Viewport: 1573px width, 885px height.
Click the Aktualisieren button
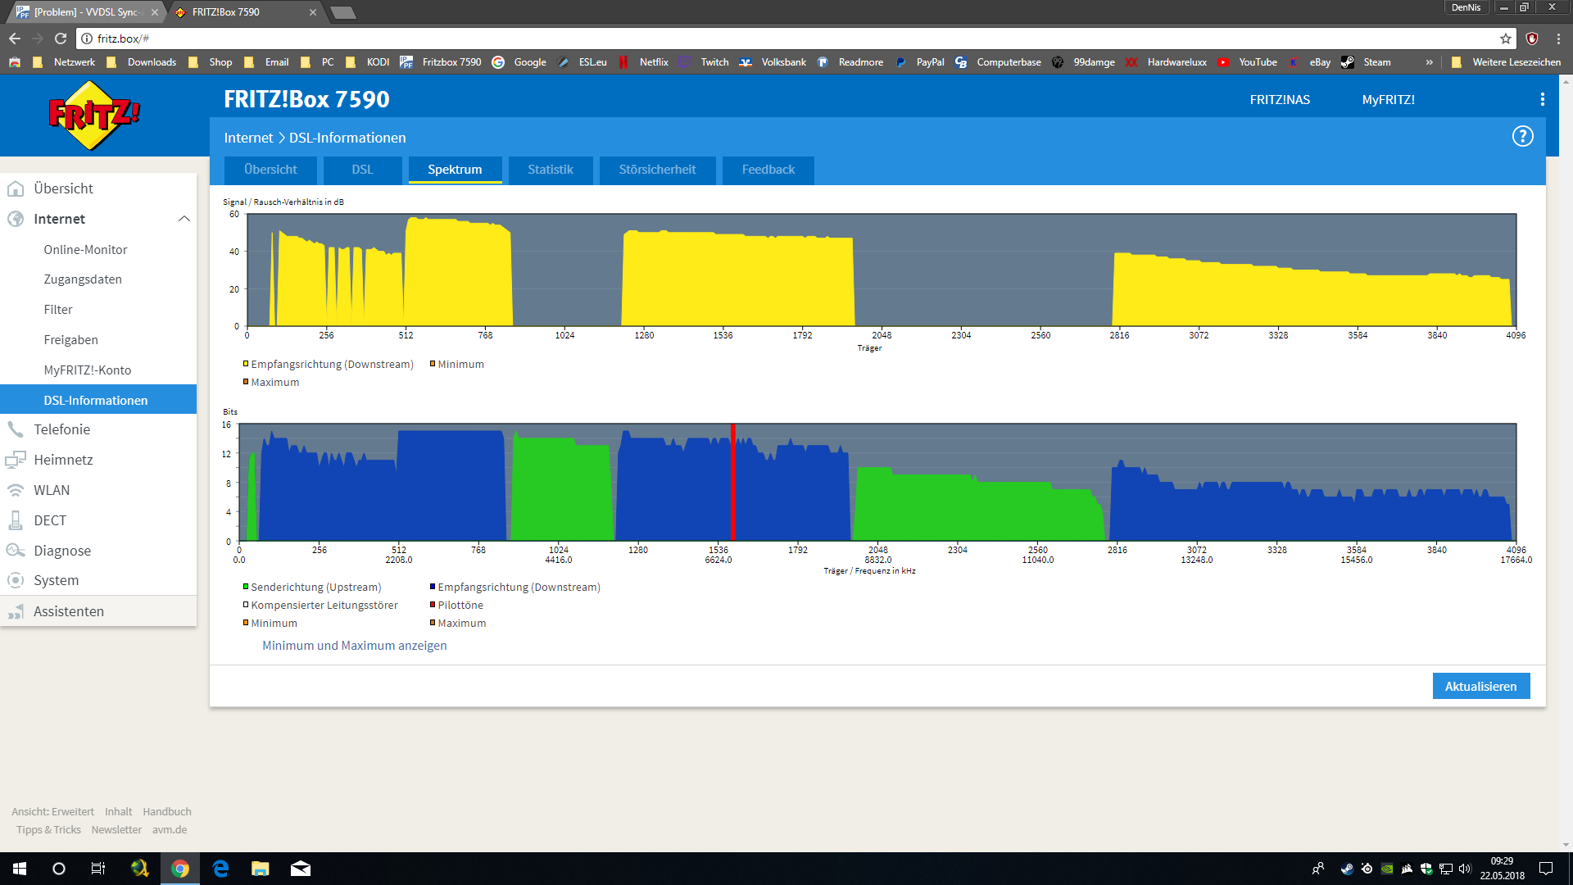click(1480, 687)
